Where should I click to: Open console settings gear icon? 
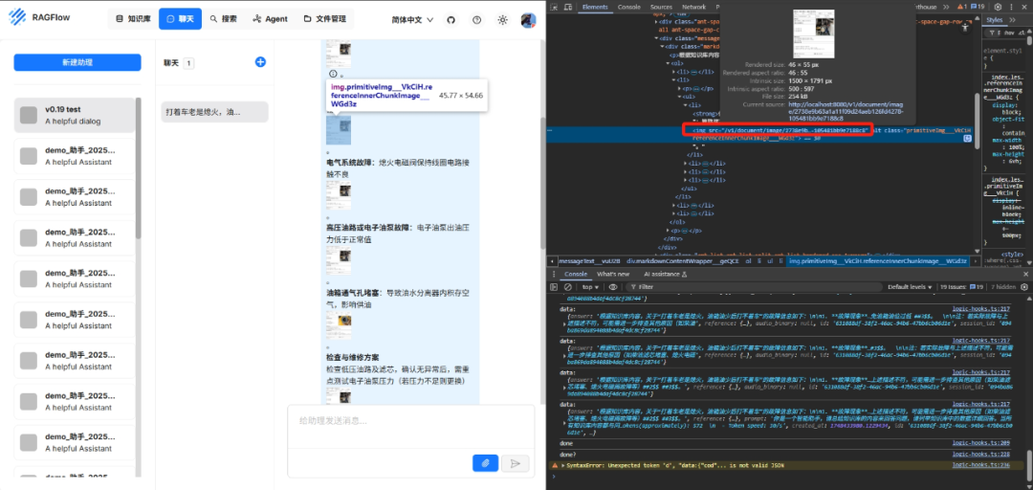(x=1023, y=287)
